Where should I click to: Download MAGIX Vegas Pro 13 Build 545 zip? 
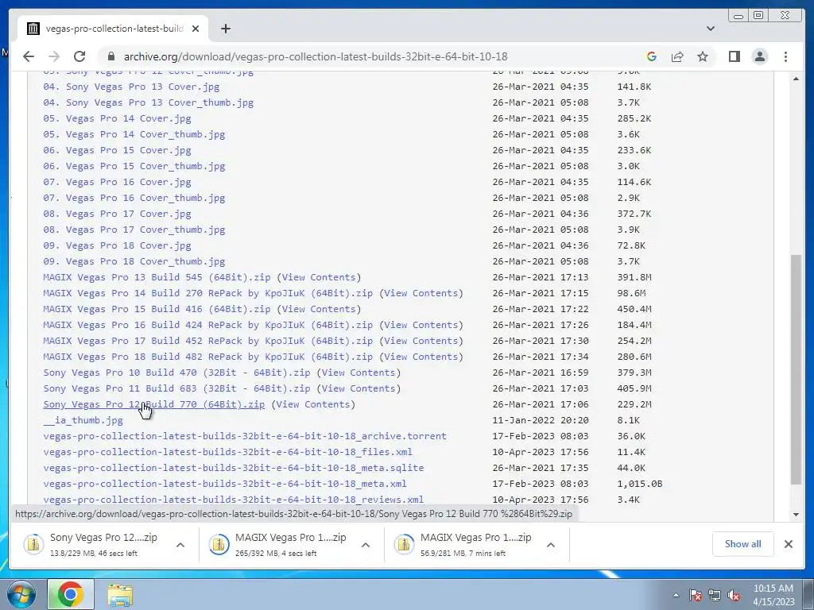pos(157,277)
